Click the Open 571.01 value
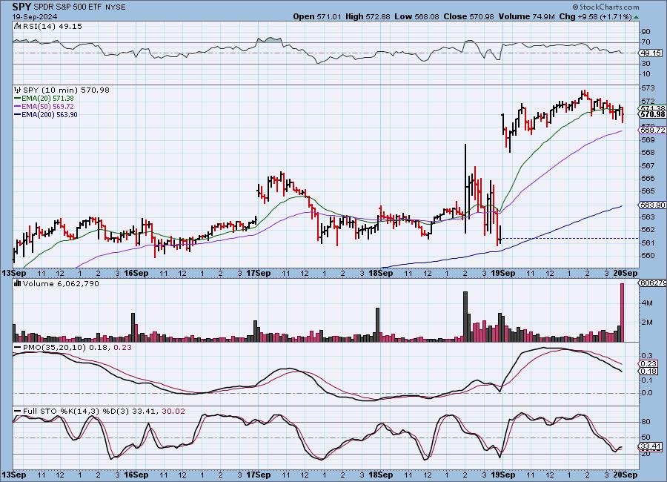Screen dimensions: 667x482 point(317,16)
